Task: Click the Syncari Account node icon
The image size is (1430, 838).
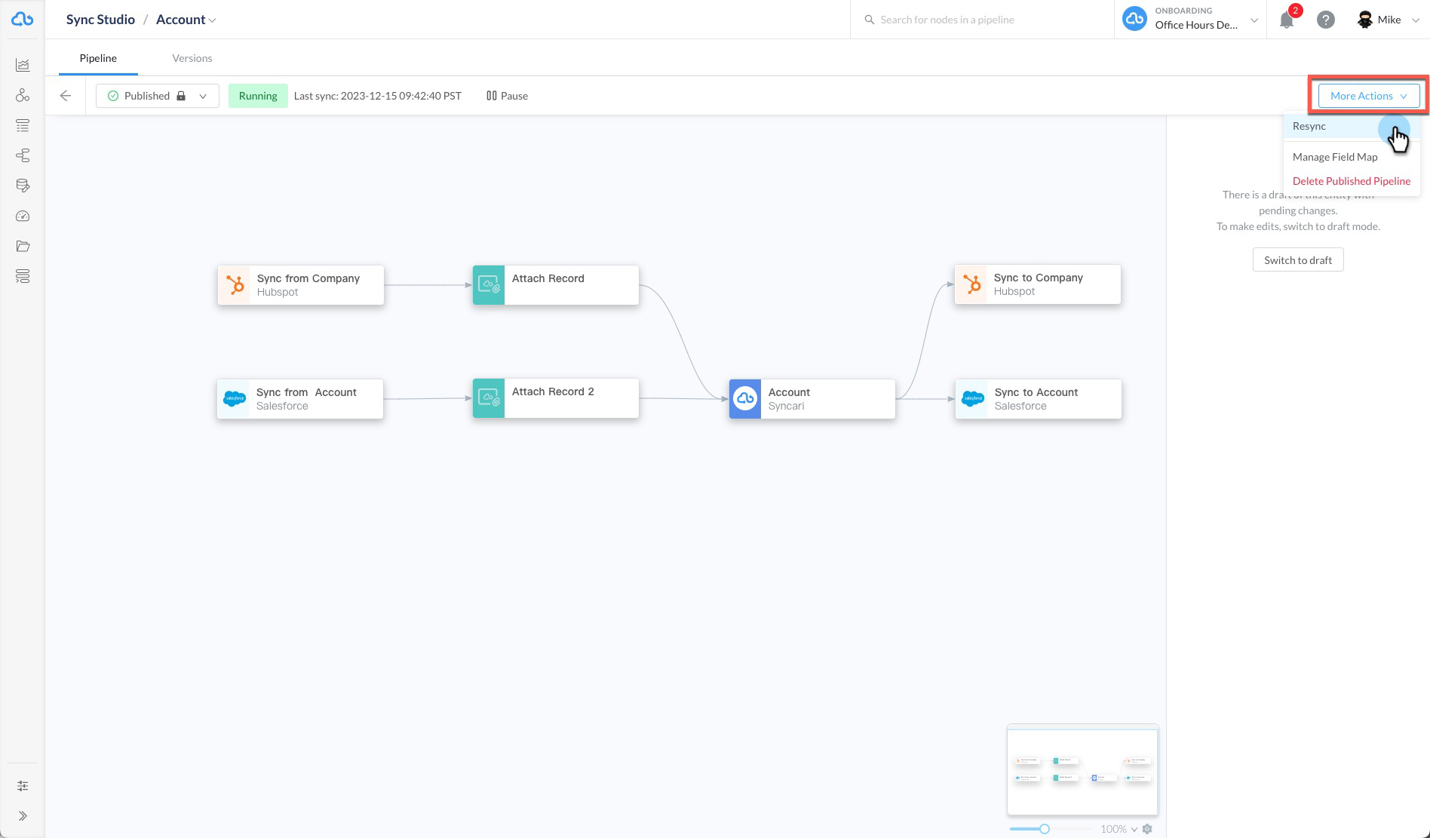Action: pos(745,399)
